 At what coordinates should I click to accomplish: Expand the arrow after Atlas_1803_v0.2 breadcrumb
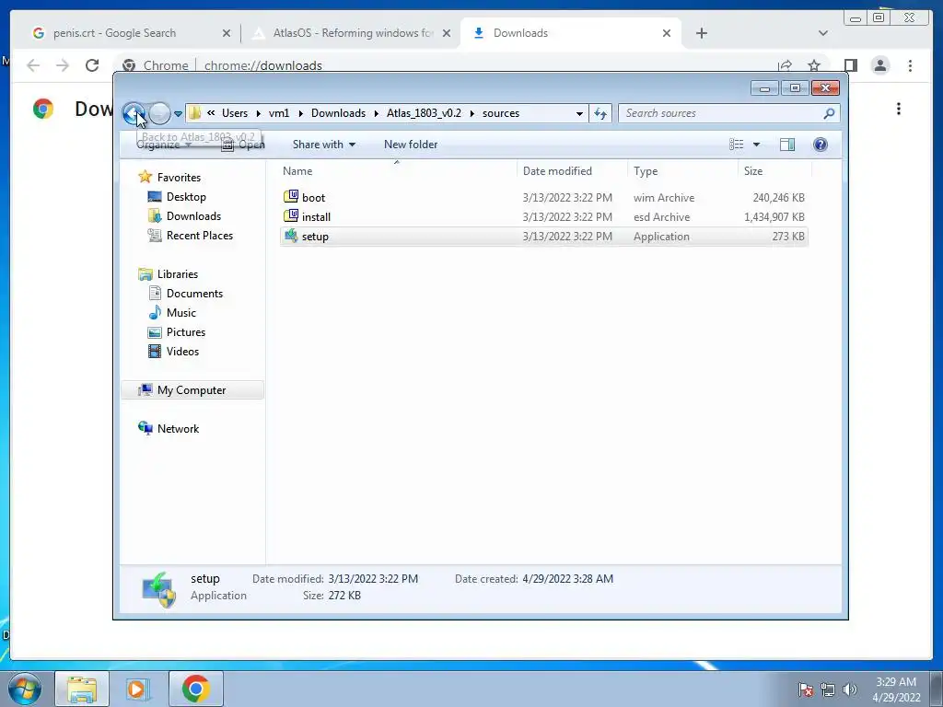472,113
